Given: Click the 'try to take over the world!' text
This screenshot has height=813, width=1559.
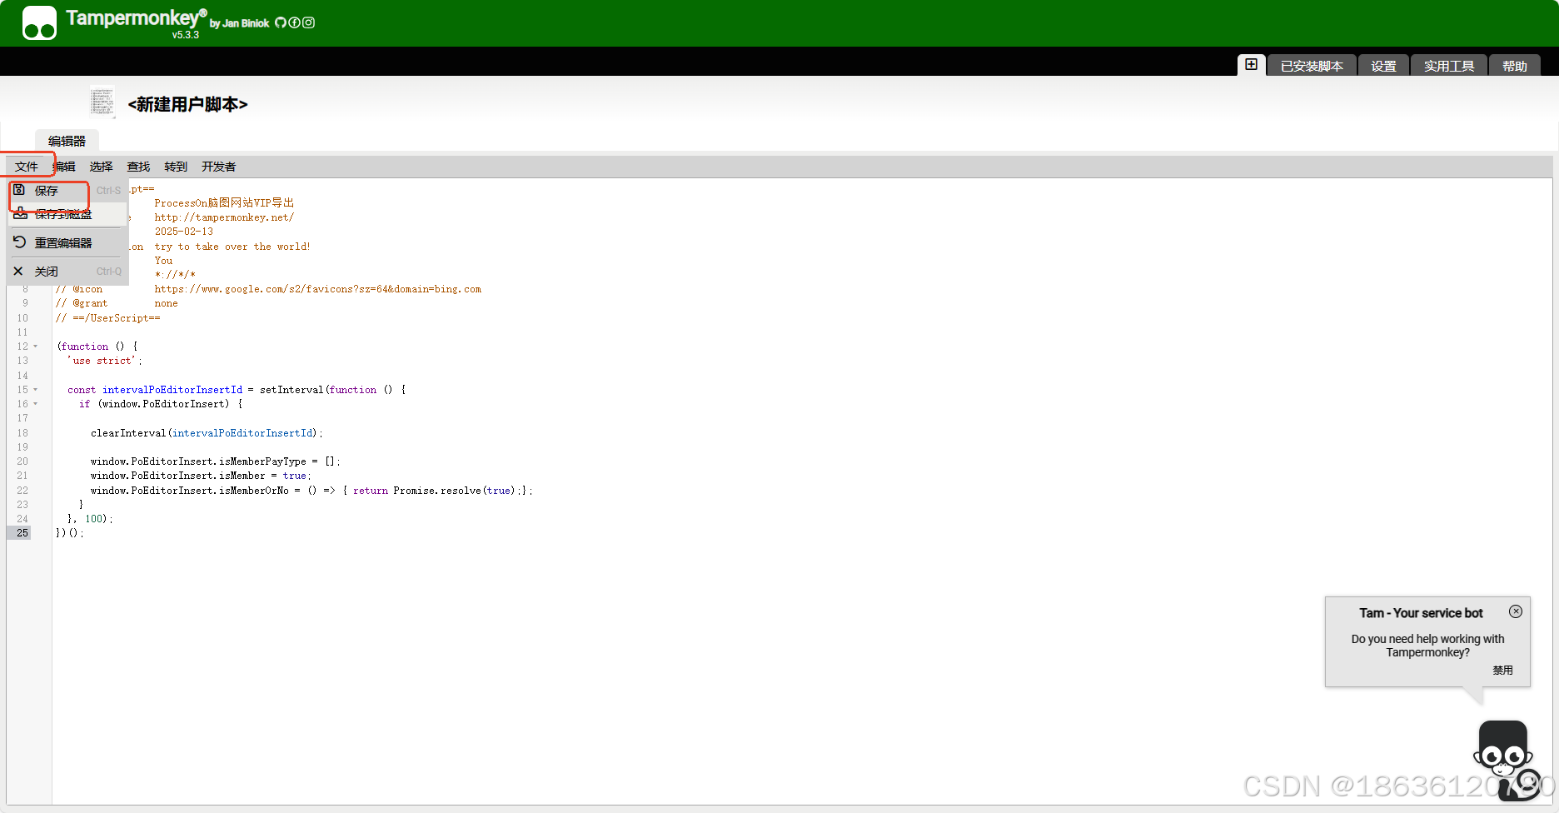Looking at the screenshot, I should 232,247.
